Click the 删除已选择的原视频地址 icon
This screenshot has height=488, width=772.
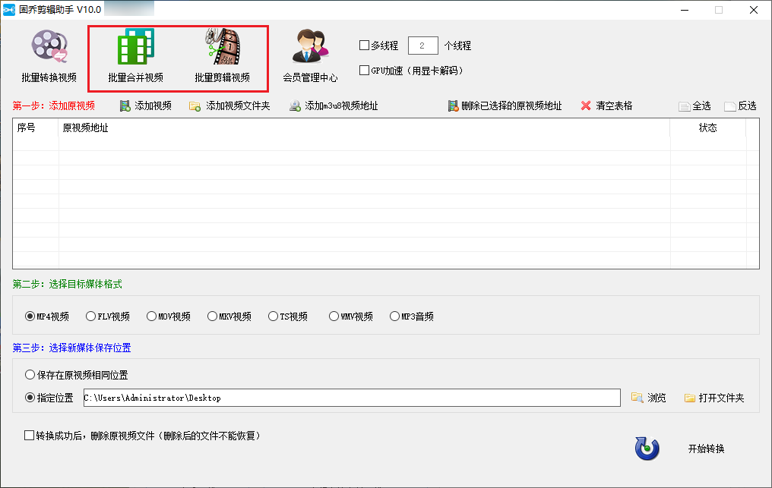click(x=453, y=105)
